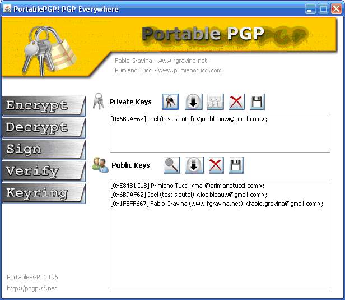
Task: Export the public key with the floppy disk icon
Action: [x=236, y=165]
